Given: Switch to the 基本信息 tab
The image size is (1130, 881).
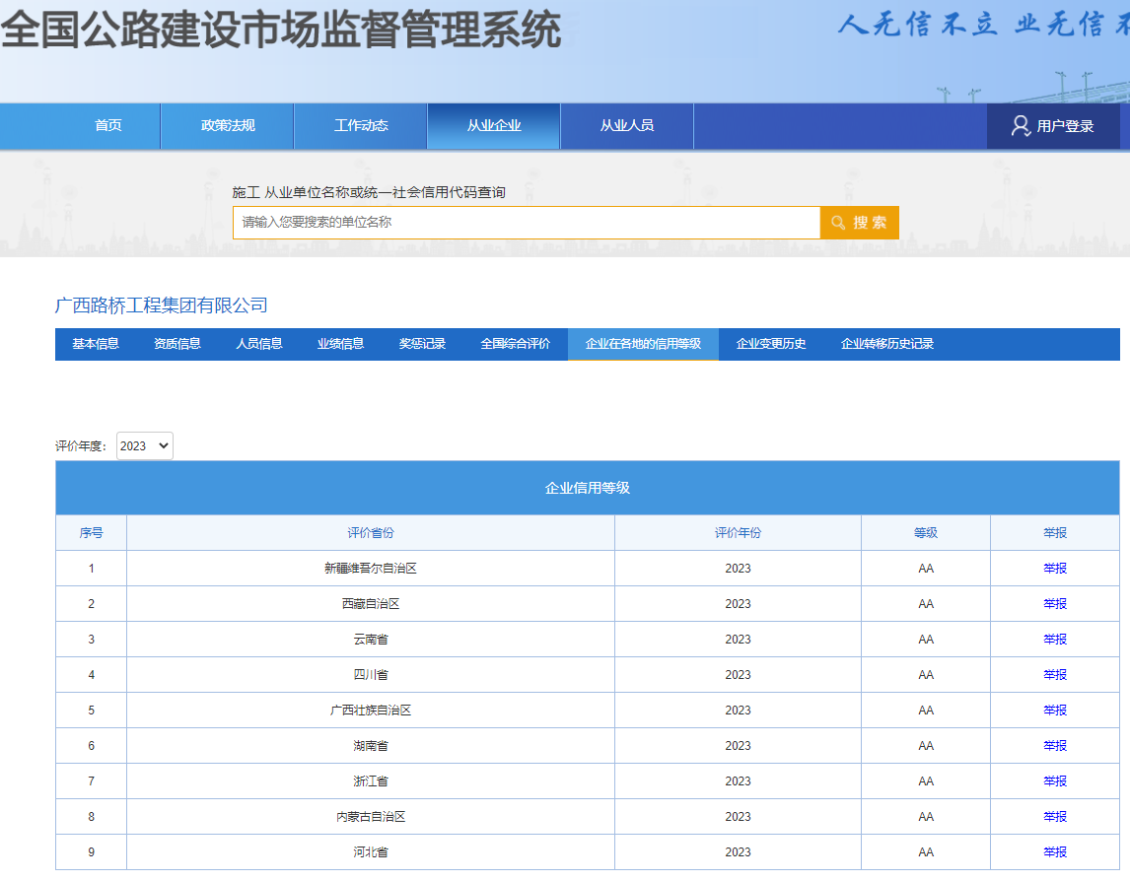Looking at the screenshot, I should (94, 344).
